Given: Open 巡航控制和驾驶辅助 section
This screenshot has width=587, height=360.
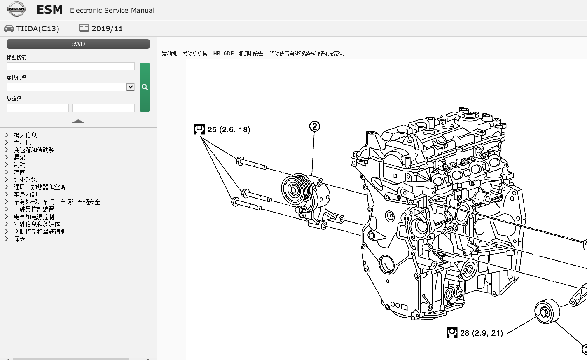Looking at the screenshot, I should click(40, 231).
